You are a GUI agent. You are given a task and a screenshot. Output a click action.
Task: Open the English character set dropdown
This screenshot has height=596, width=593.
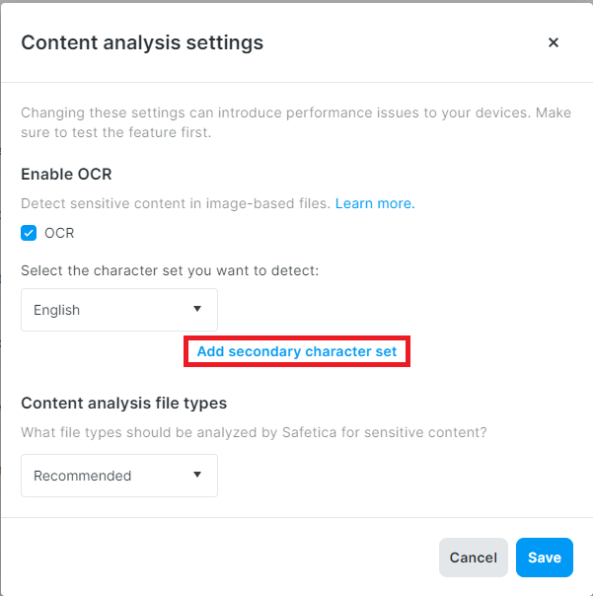(118, 310)
